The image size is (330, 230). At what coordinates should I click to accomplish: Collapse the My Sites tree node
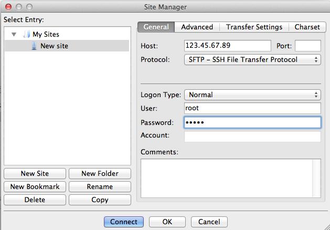coord(14,35)
